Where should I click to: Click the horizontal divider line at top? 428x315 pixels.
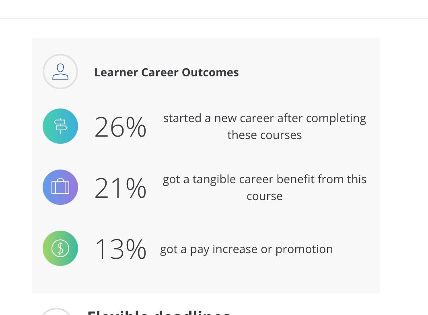tap(214, 18)
